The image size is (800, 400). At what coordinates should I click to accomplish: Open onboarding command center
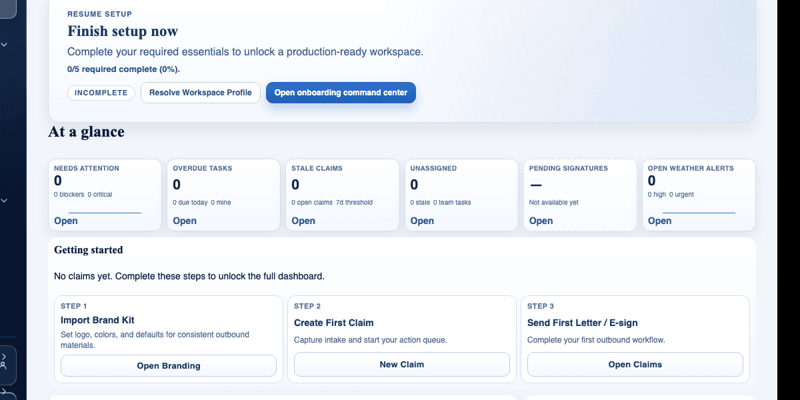coord(341,93)
